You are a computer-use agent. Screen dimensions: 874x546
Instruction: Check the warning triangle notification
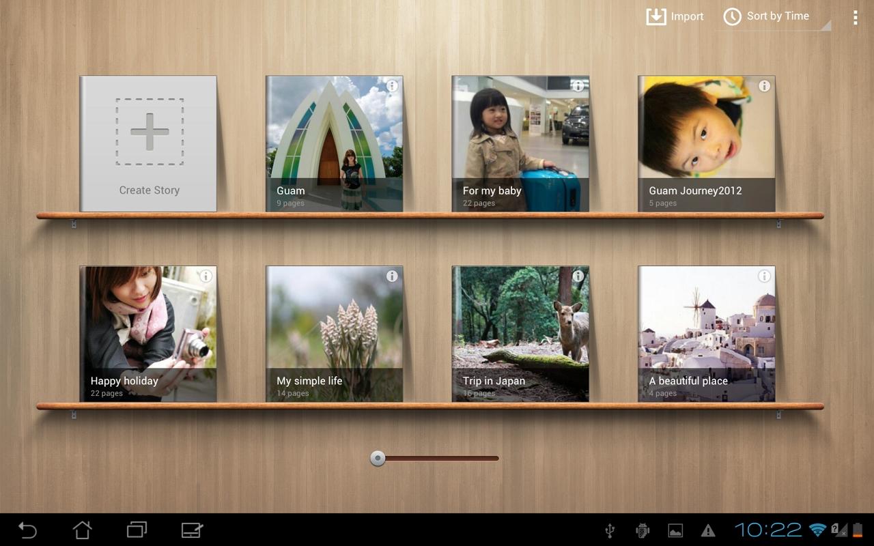[708, 530]
